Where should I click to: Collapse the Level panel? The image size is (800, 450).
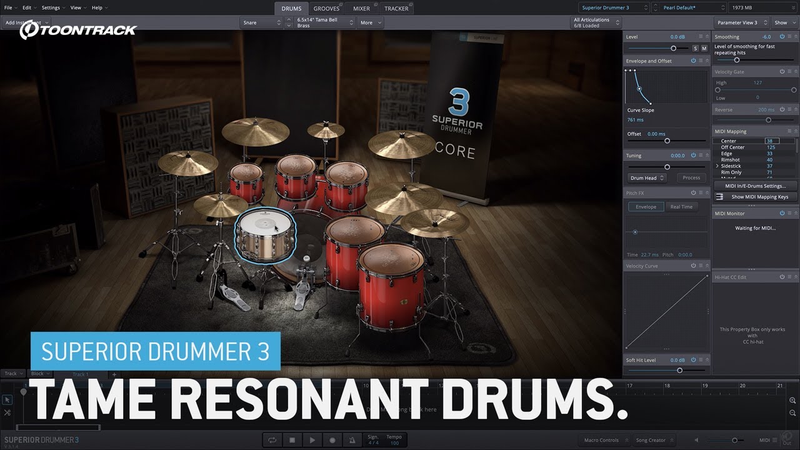pos(707,37)
